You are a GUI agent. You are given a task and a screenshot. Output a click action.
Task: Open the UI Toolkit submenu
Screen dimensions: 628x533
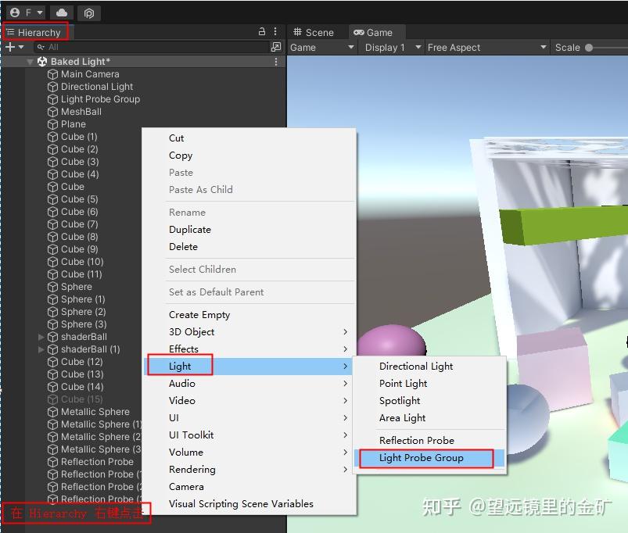[249, 435]
